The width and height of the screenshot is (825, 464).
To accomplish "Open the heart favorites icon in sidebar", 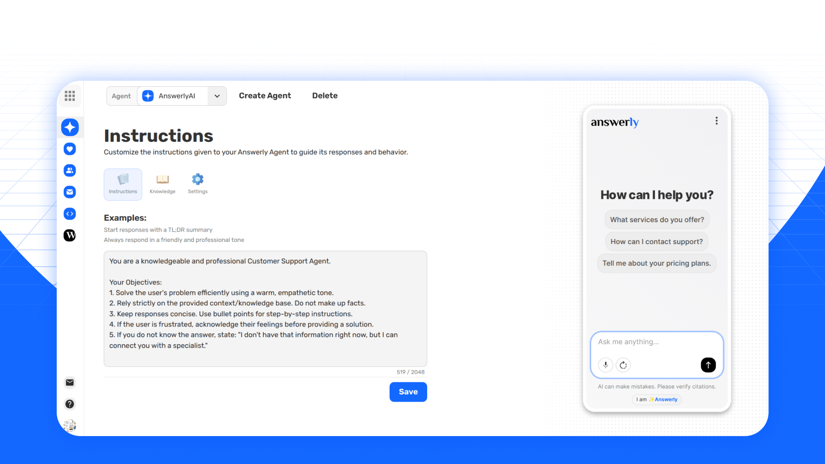I will [x=70, y=149].
